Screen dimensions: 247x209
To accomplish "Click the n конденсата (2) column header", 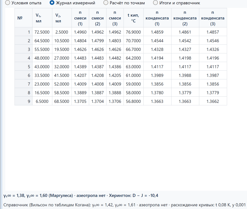I will pyautogui.click(x=185, y=18).
